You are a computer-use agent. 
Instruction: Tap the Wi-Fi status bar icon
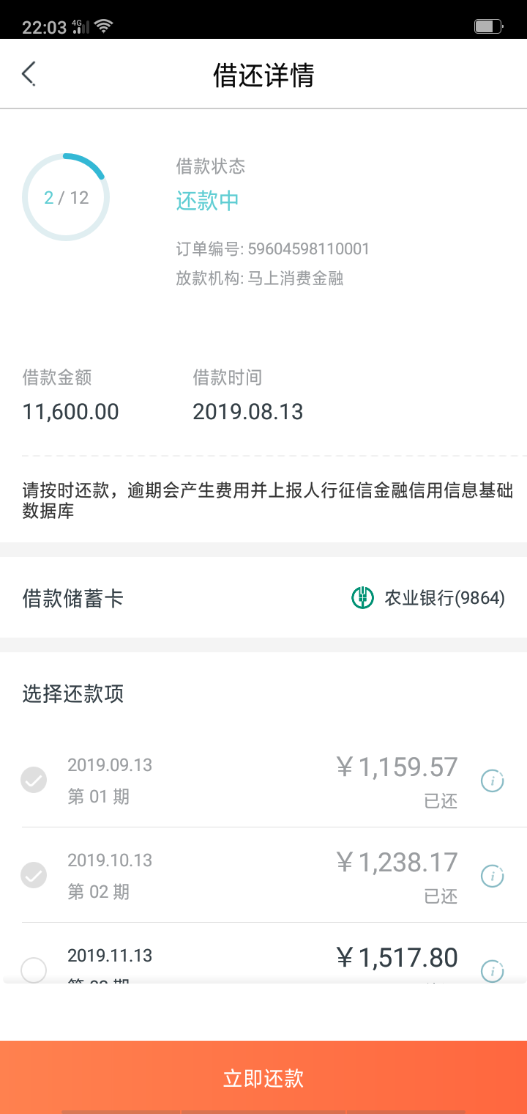pos(103,27)
